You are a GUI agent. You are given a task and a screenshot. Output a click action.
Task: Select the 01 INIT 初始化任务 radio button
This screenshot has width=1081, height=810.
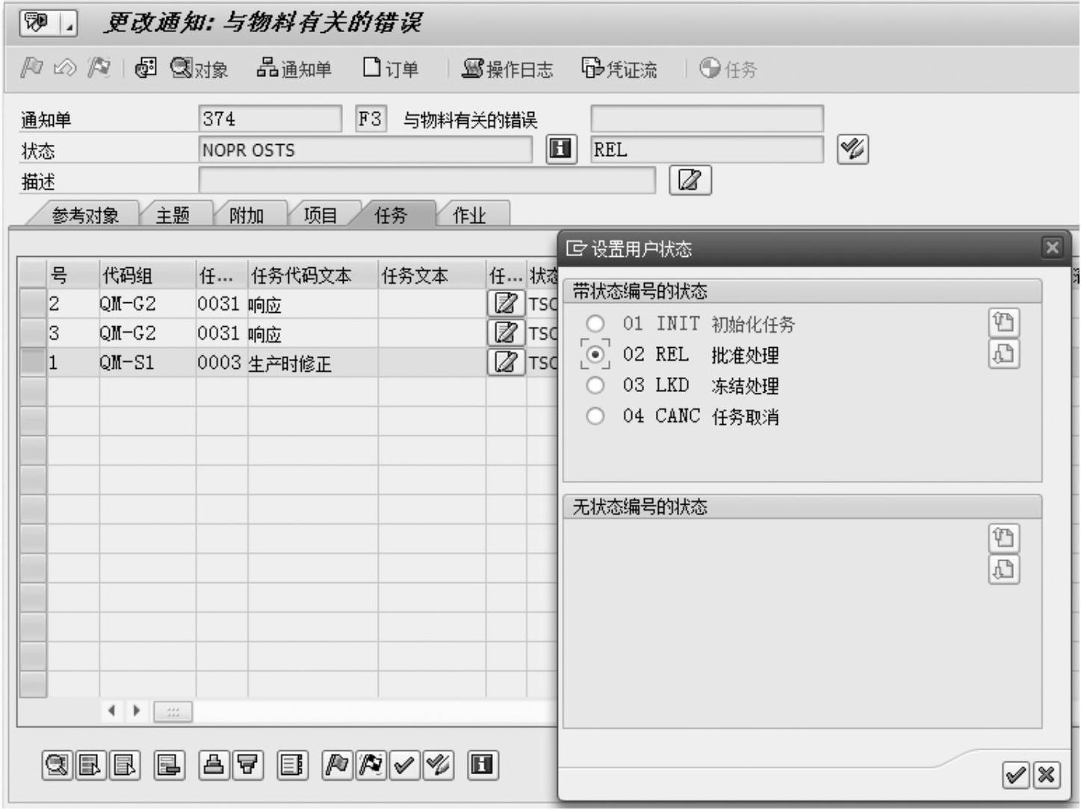pyautogui.click(x=595, y=324)
